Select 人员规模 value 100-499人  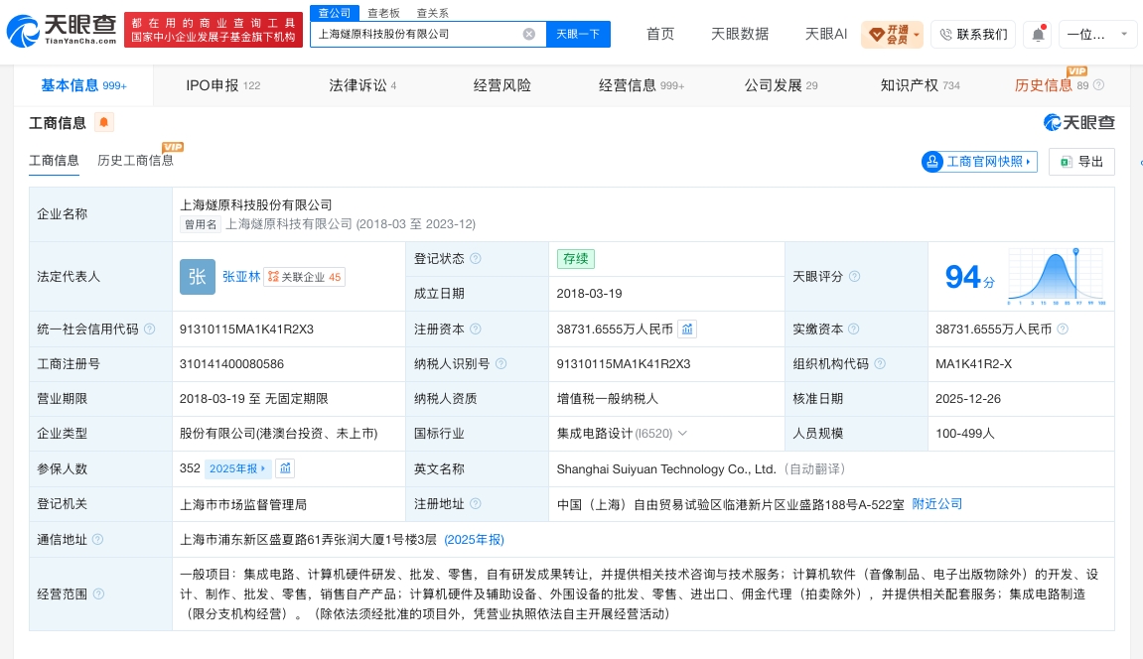point(965,434)
